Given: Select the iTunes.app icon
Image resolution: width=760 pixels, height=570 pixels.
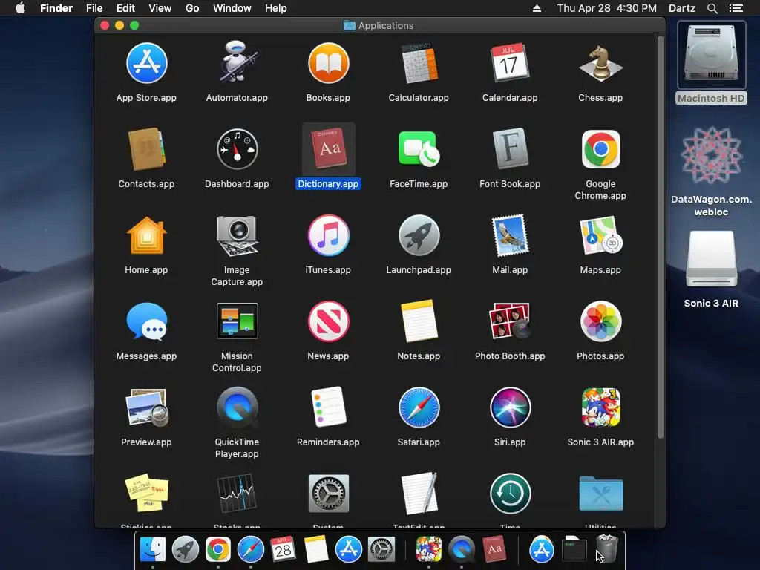Looking at the screenshot, I should click(328, 235).
